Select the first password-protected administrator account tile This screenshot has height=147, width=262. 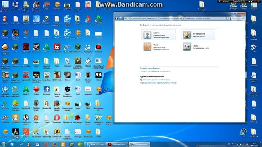158,35
